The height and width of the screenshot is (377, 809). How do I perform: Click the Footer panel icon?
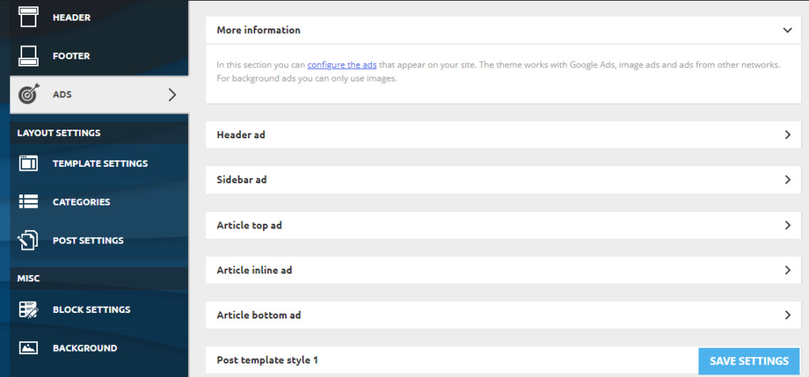28,56
